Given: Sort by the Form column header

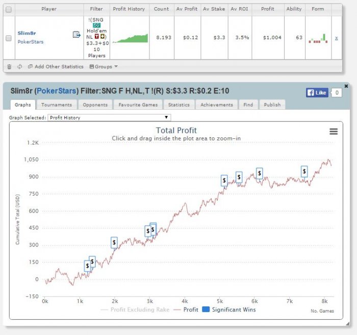Looking at the screenshot, I should pos(318,9).
